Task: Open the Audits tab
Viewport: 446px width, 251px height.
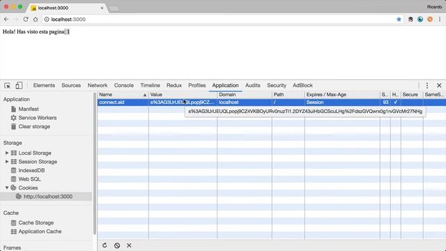Action: (252, 85)
